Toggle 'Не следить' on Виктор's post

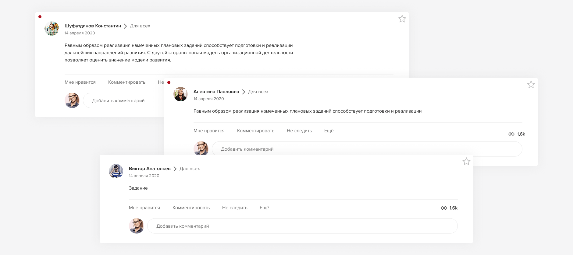tap(235, 208)
